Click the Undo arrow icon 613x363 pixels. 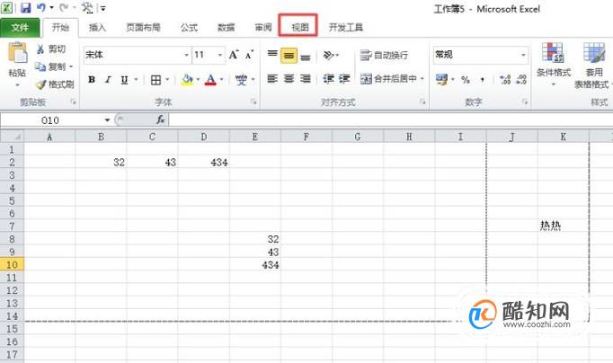pyautogui.click(x=41, y=8)
